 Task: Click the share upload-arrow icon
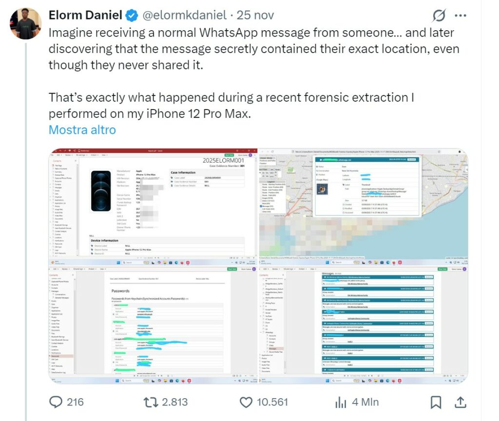[460, 402]
